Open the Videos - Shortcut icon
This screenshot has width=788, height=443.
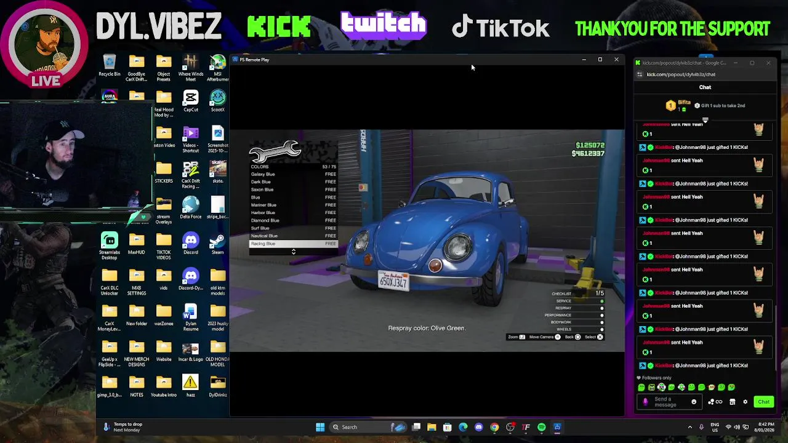tap(191, 139)
